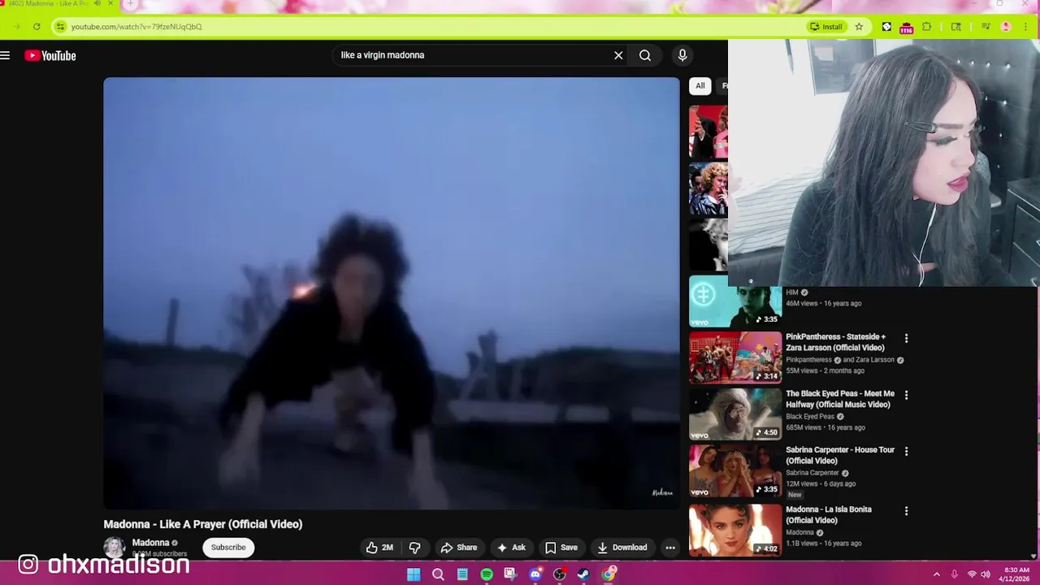Open 'PinkPantheress - Stateside + Zara Larsson' title
Screen dimensions: 1040x585
836,342
